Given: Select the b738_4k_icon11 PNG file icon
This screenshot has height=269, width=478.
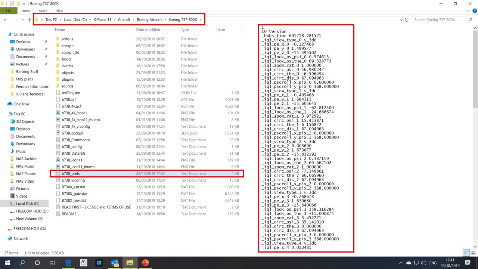Looking at the screenshot, I should 58,113.
